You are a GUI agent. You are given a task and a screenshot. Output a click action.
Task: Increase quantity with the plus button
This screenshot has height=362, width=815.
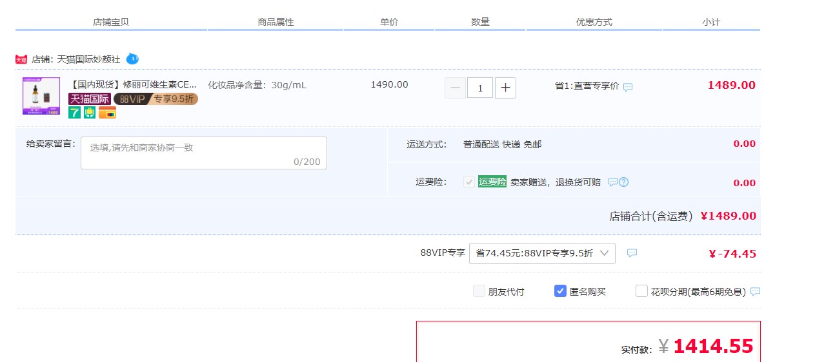point(505,88)
